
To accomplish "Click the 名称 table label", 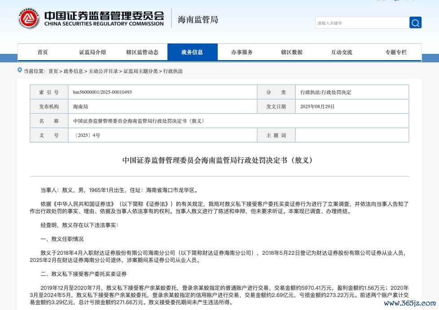I will (49, 121).
